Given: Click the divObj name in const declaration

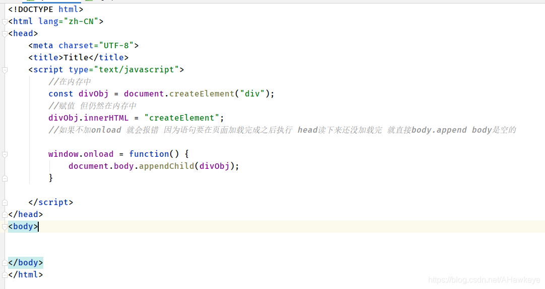Looking at the screenshot, I should [93, 93].
